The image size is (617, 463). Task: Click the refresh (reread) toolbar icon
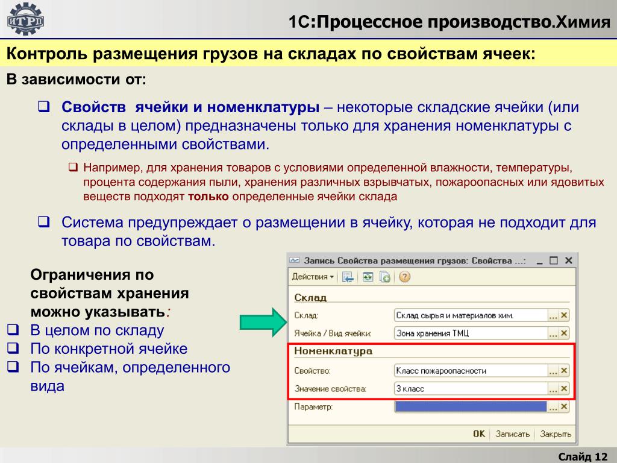point(368,277)
